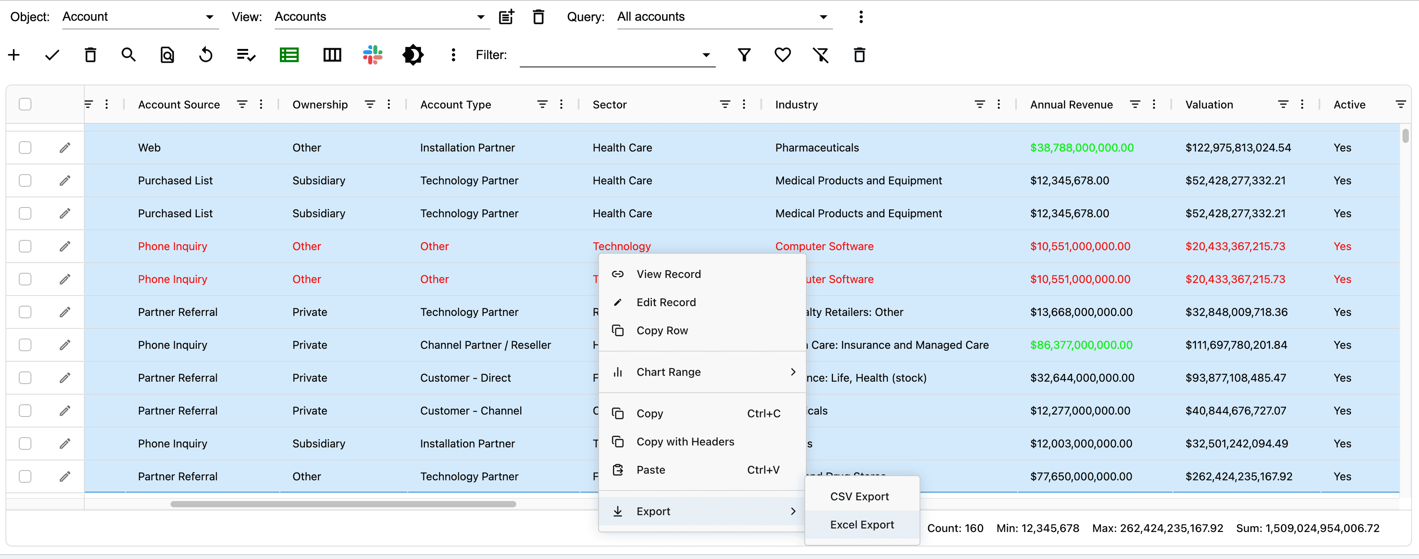
Task: Open the Object Account dropdown
Action: click(x=138, y=17)
